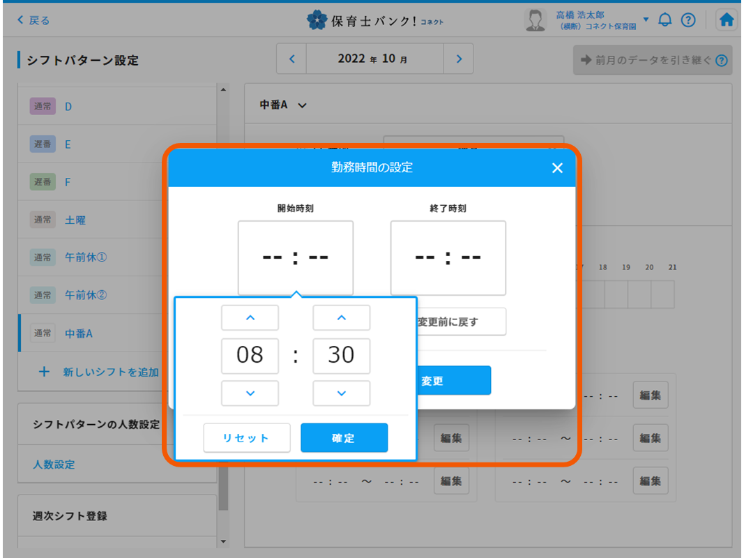Image resolution: width=744 pixels, height=558 pixels.
Task: Open the 人数設定 link
Action: point(54,465)
